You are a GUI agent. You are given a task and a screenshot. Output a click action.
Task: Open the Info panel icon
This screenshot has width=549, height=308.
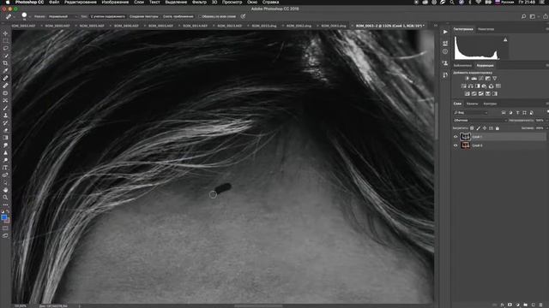[x=445, y=51]
